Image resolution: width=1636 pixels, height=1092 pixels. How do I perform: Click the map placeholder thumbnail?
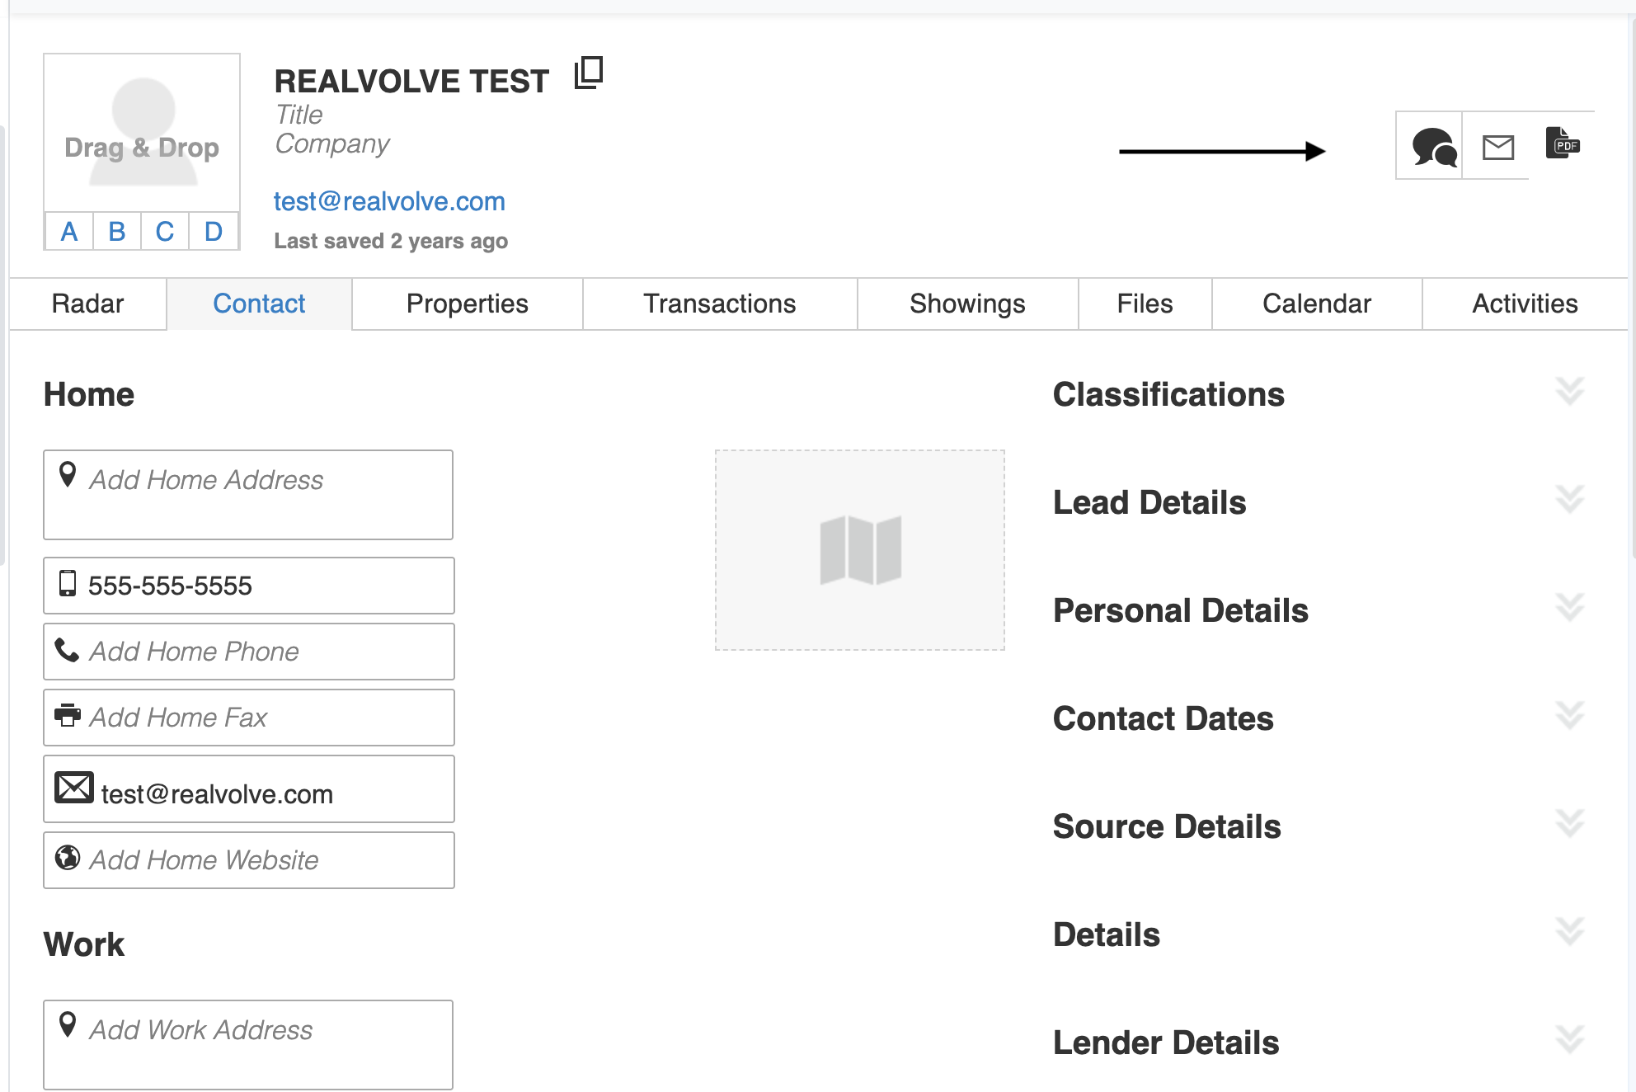[859, 550]
